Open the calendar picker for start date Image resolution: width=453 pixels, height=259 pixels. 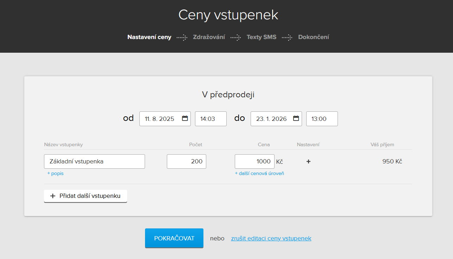point(185,118)
